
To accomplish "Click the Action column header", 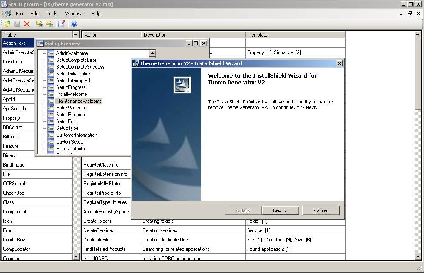I will [111, 34].
